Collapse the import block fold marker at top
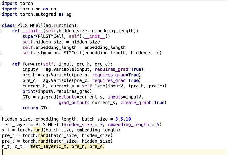Screen dimensions: 227x155 click(x=1, y=3)
